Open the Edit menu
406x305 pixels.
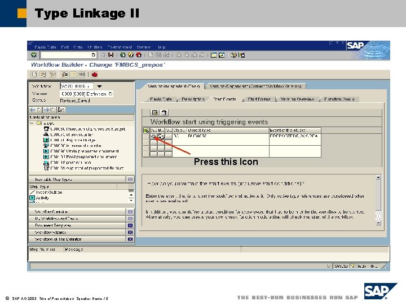point(65,47)
